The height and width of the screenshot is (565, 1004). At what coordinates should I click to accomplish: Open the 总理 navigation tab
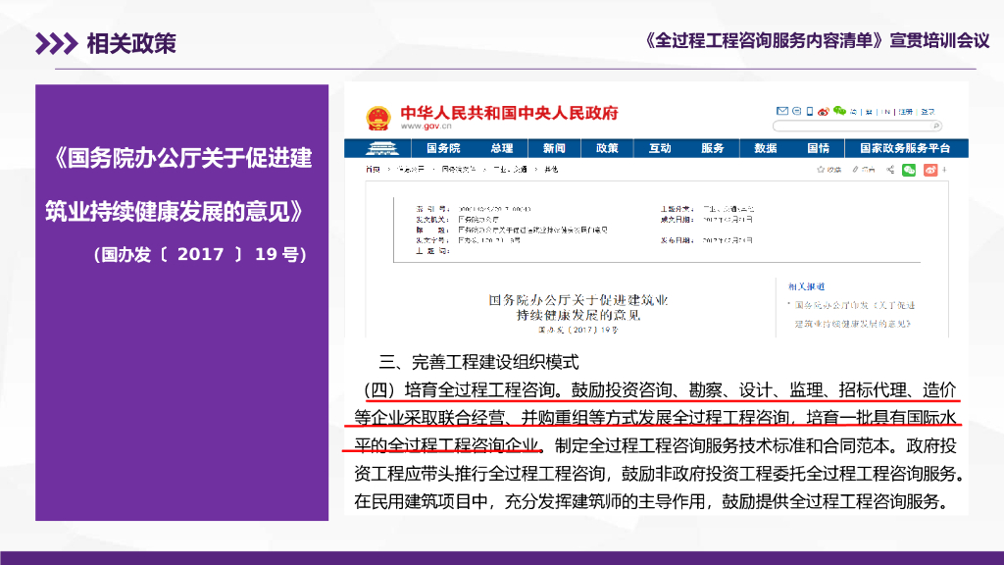click(x=501, y=148)
